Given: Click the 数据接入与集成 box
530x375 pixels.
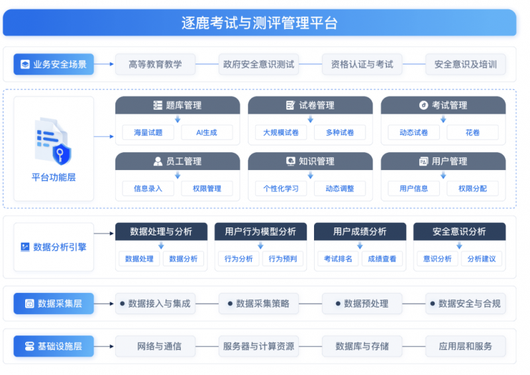Looking at the screenshot, I should click(x=155, y=304).
